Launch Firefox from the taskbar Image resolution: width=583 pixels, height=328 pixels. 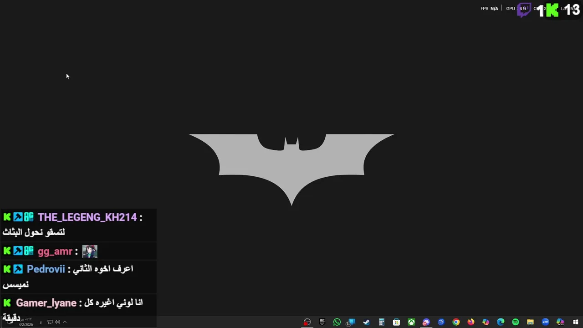[x=471, y=322]
